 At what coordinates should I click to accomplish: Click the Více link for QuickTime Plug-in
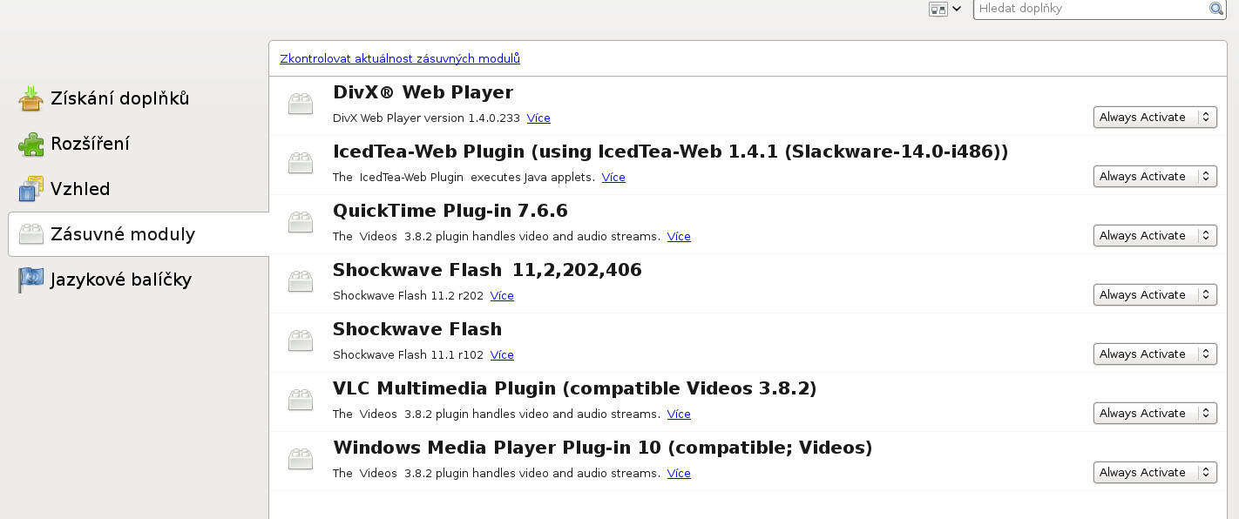click(679, 237)
